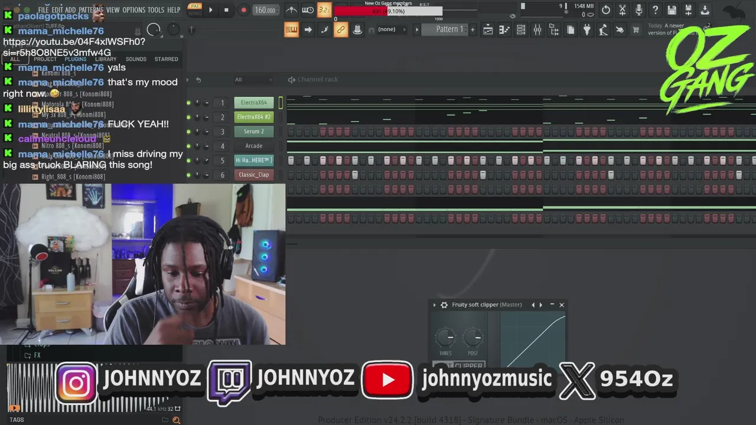Select Right_808_s [Konomi808] in browser
Image resolution: width=756 pixels, height=425 pixels.
tap(73, 176)
